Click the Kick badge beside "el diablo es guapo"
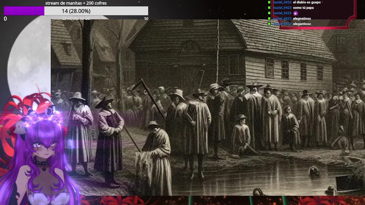The width and height of the screenshot is (365, 205). [x=269, y=2]
